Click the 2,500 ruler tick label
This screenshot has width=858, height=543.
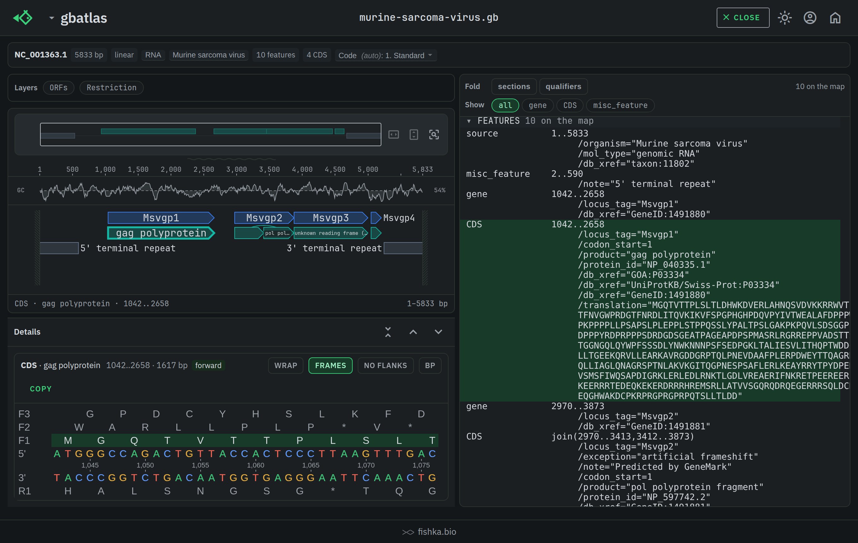click(x=204, y=170)
